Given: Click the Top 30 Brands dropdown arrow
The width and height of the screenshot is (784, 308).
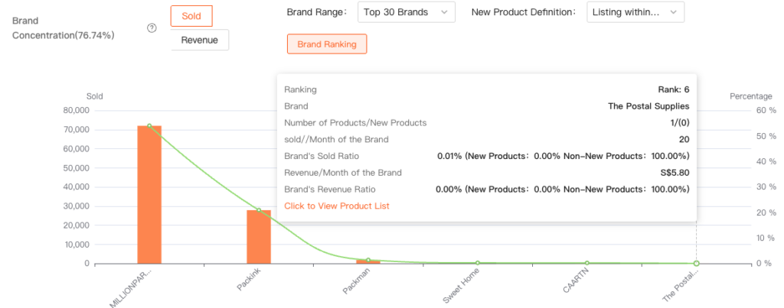Looking at the screenshot, I should point(445,12).
